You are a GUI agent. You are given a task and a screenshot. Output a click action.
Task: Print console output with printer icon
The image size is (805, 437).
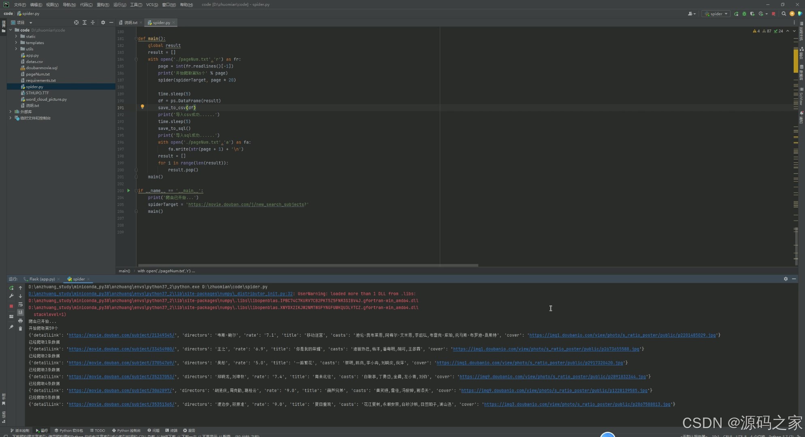point(20,321)
